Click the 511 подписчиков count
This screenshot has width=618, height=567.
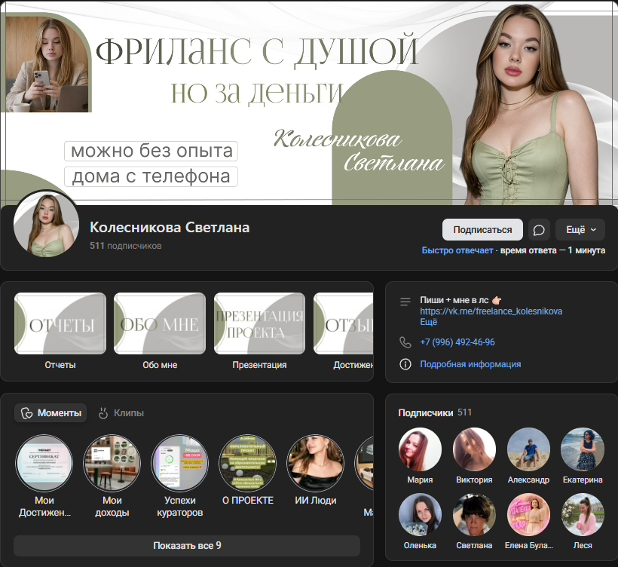click(126, 246)
